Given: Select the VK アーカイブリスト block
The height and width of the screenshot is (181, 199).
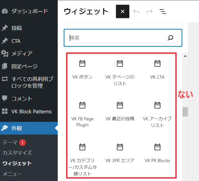Looking at the screenshot, I should [x=157, y=114].
